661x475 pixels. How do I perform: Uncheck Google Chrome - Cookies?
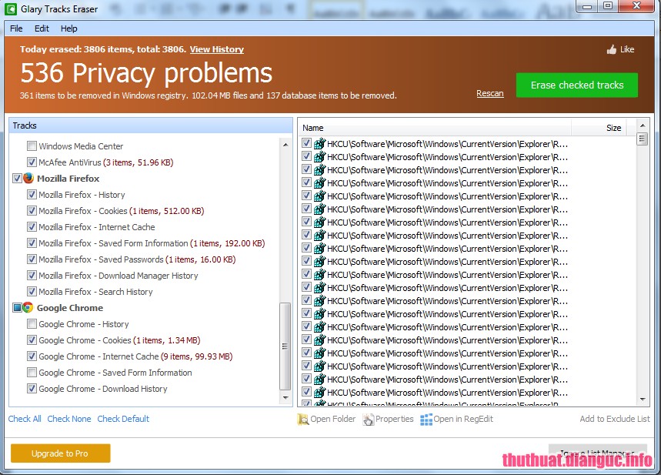(32, 340)
